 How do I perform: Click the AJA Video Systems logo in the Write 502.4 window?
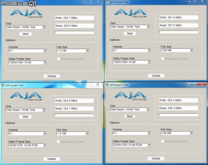[130, 96]
